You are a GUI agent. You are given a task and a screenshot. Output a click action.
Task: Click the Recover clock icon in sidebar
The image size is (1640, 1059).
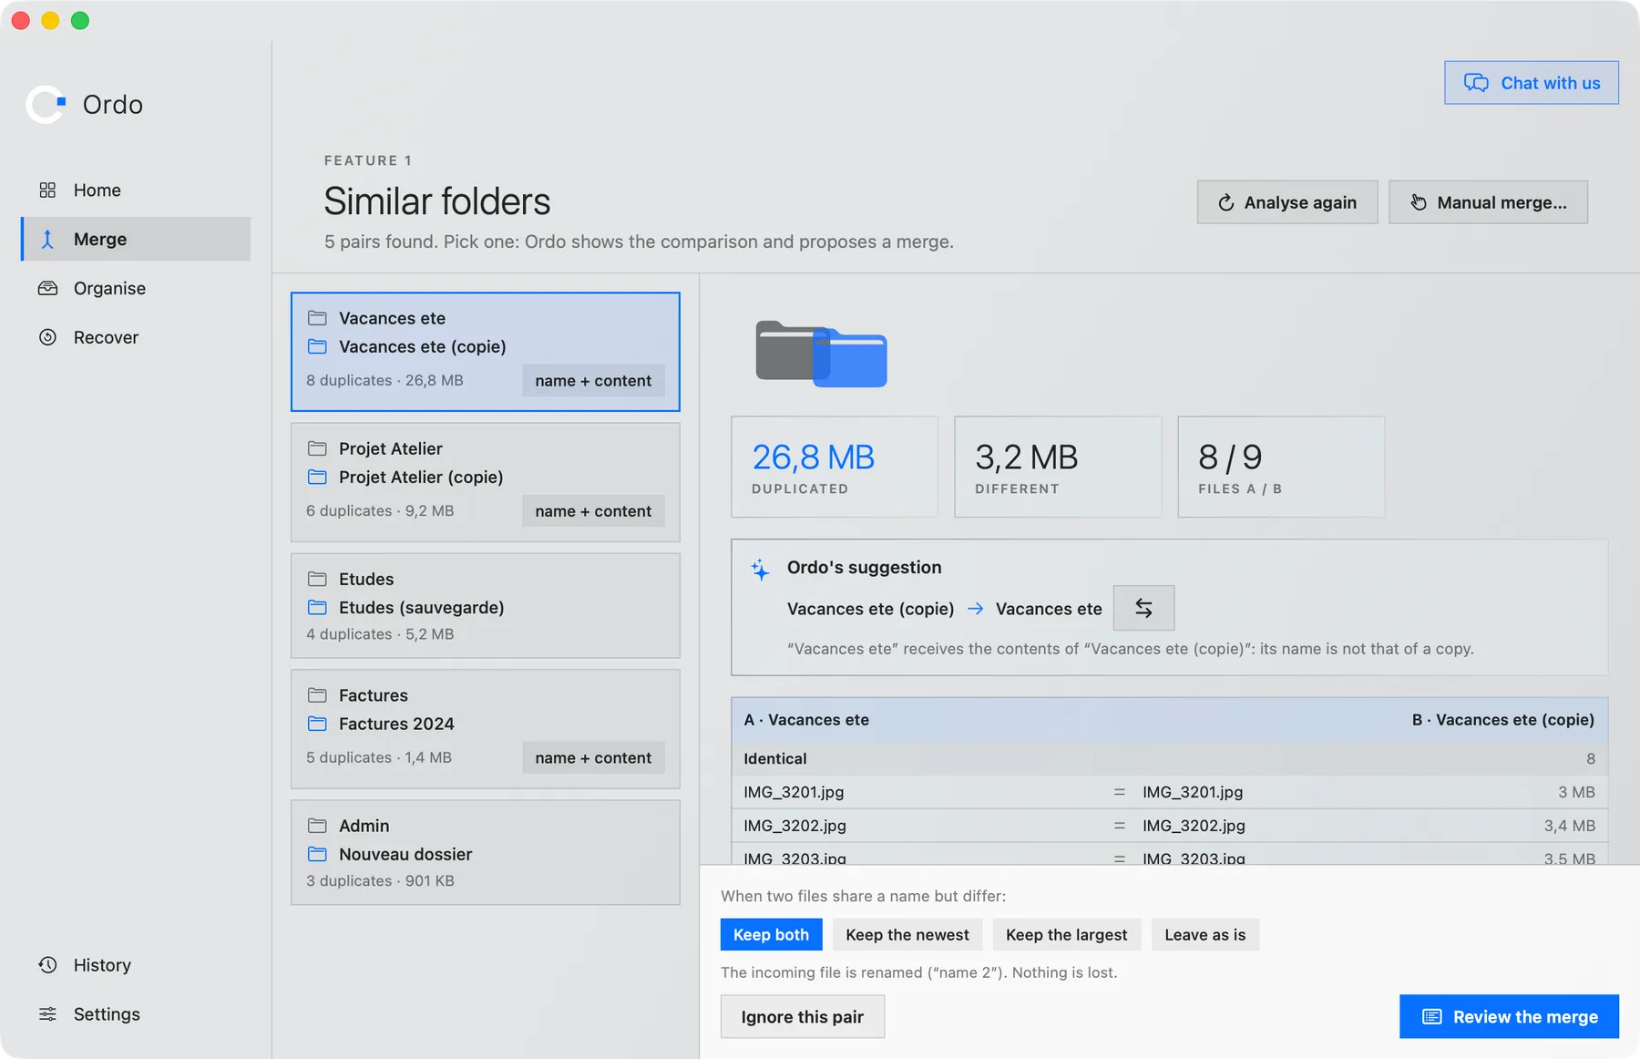(47, 337)
